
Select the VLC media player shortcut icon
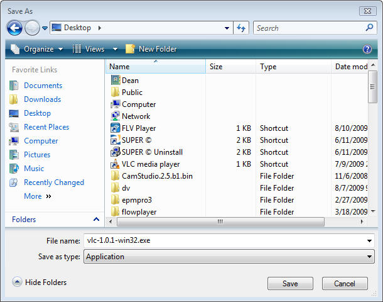click(x=115, y=164)
